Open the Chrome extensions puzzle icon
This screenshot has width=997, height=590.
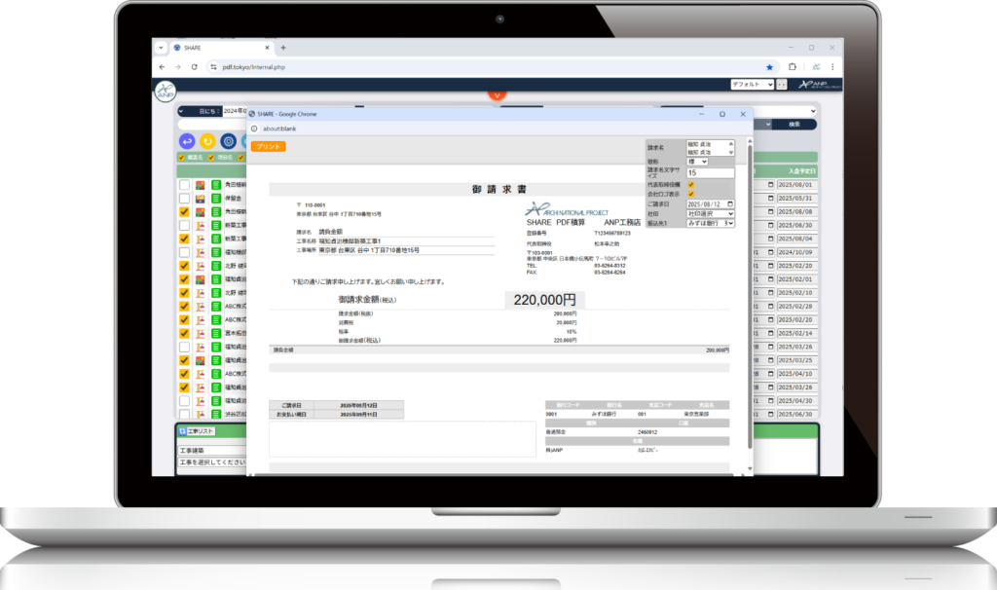(x=793, y=67)
